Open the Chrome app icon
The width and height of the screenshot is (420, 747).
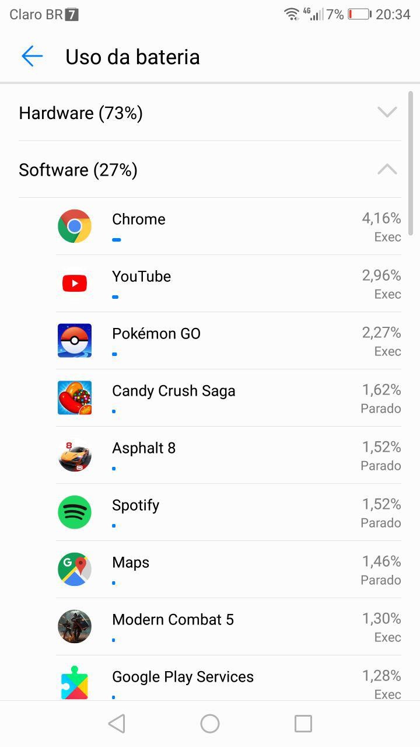[x=75, y=226]
